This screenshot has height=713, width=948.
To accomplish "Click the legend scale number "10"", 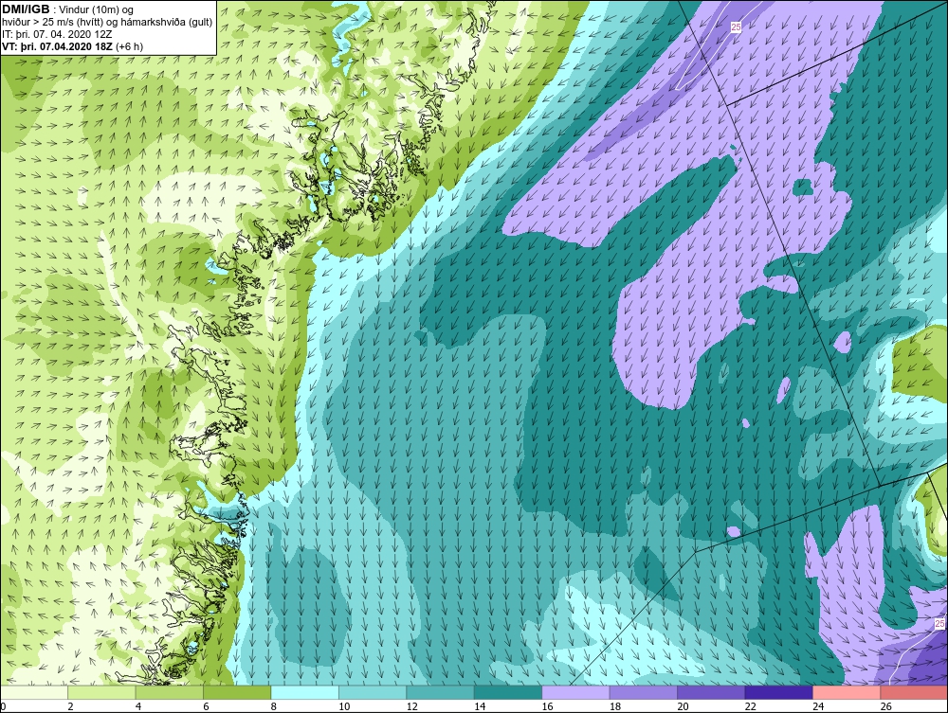I will click(x=343, y=706).
